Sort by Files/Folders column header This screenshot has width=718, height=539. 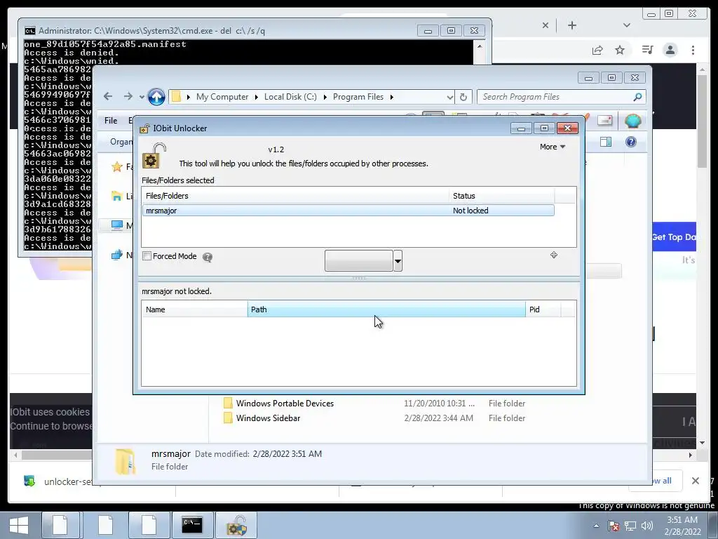pyautogui.click(x=295, y=196)
